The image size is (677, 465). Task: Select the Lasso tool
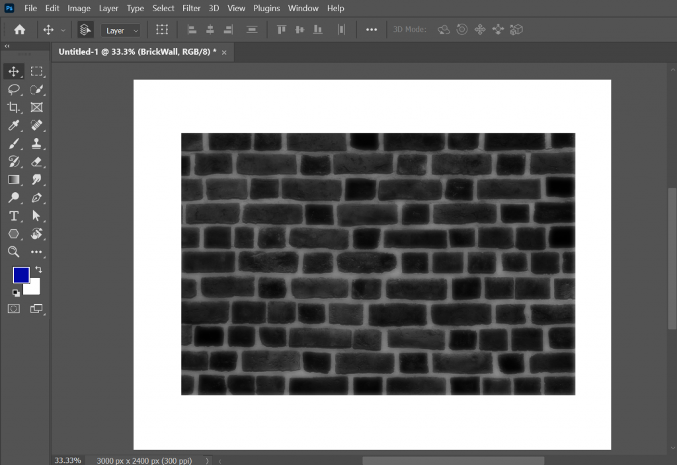[x=13, y=89]
